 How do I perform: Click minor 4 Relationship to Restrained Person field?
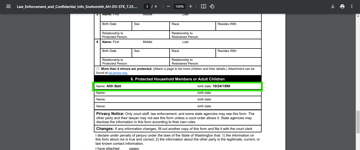click(x=215, y=62)
